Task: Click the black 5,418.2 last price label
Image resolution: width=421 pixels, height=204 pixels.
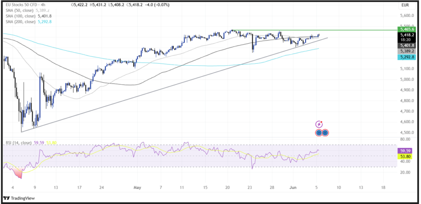Action: click(407, 35)
